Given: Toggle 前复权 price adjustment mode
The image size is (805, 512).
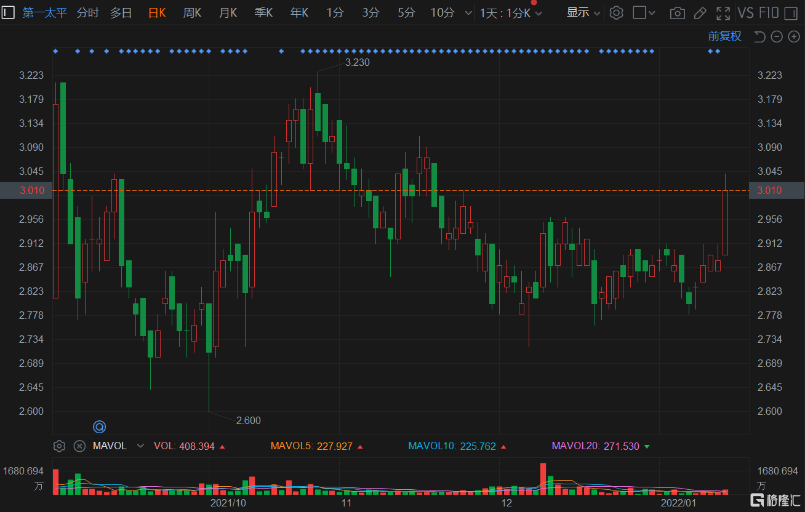Looking at the screenshot, I should click(x=724, y=36).
